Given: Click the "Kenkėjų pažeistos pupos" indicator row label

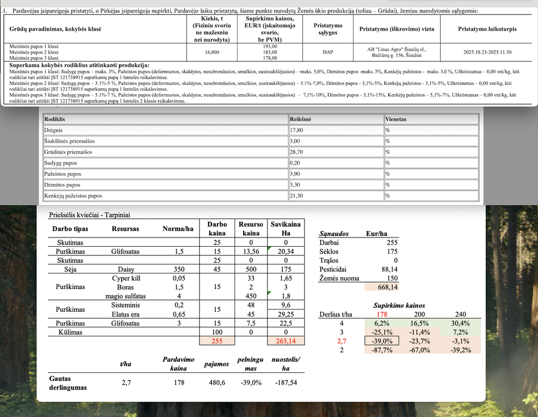Looking at the screenshot, I should 73,196.
